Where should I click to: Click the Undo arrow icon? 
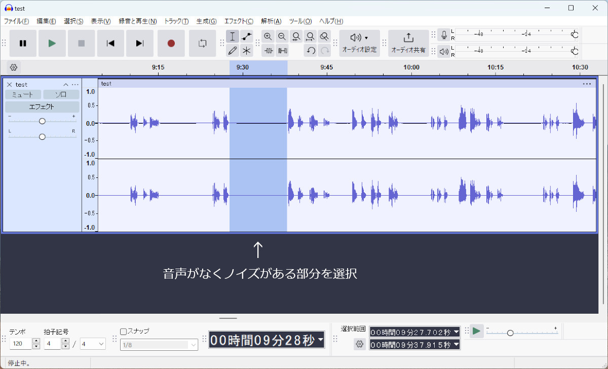tap(310, 50)
